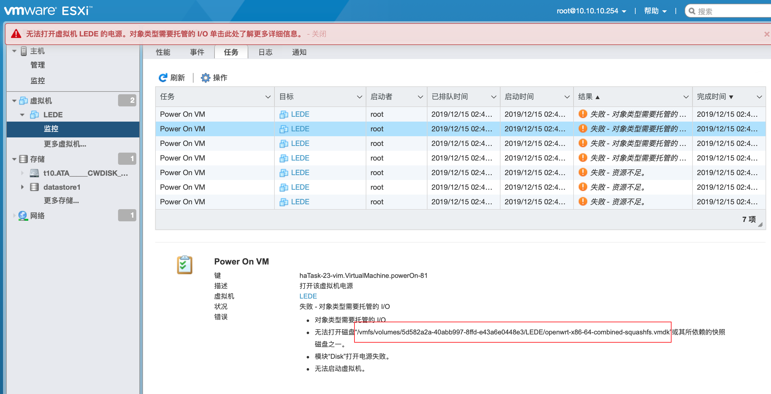Image resolution: width=771 pixels, height=394 pixels.
Task: Open 更多存储... in the navigator
Action: pyautogui.click(x=61, y=201)
